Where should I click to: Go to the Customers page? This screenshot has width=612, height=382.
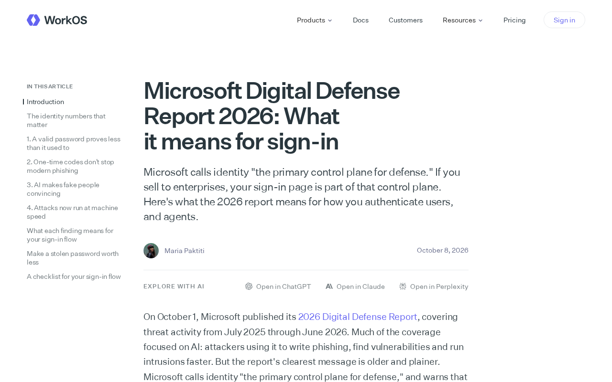click(x=405, y=20)
